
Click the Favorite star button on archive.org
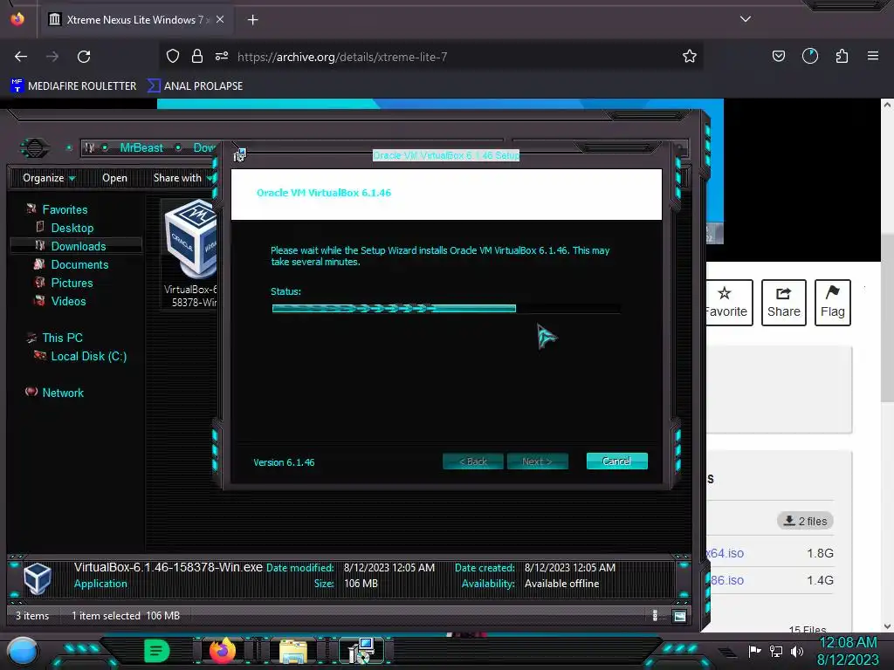[729, 303]
